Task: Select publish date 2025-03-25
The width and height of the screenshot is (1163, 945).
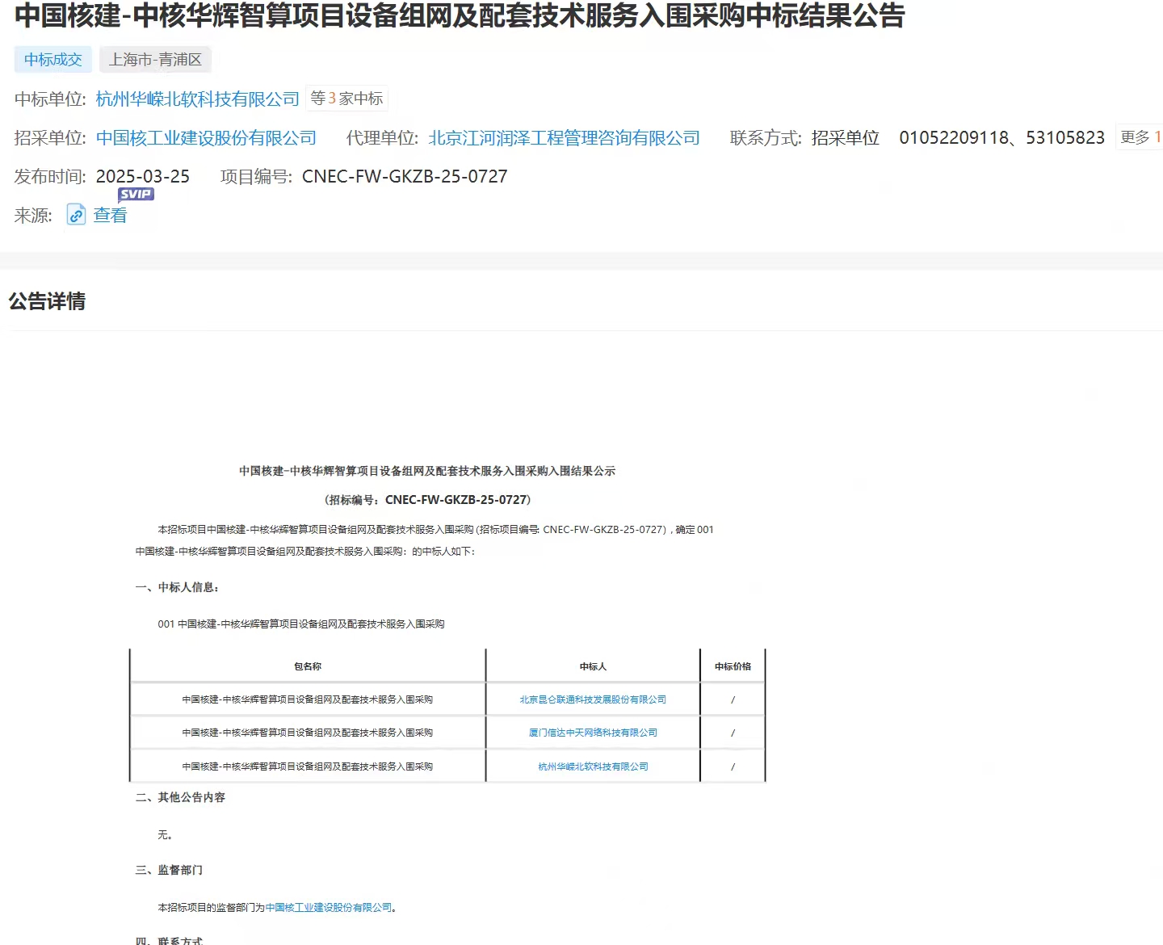Action: (143, 176)
